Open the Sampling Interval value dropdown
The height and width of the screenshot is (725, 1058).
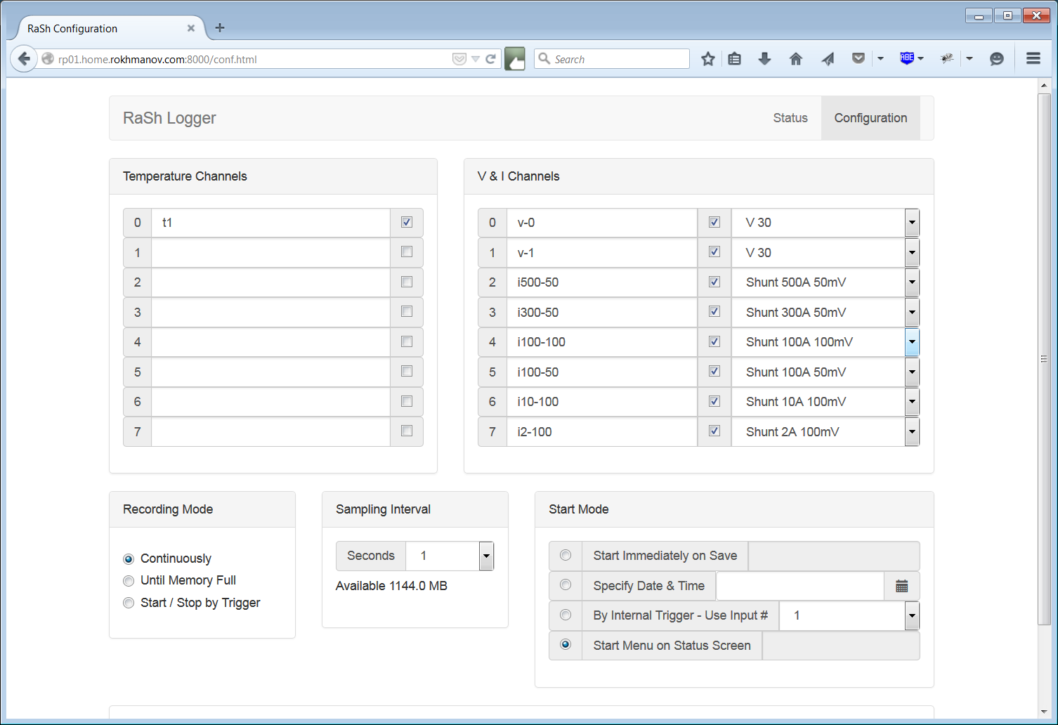(x=485, y=556)
